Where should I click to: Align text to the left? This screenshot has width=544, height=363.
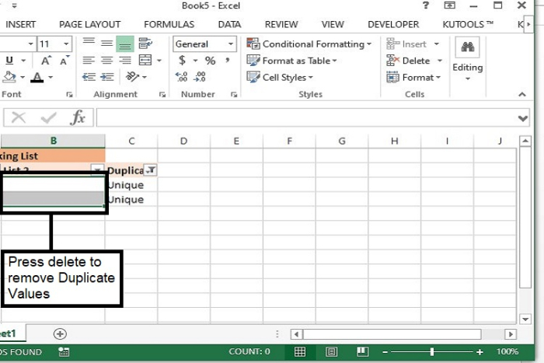click(89, 61)
